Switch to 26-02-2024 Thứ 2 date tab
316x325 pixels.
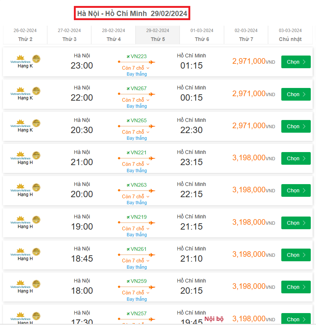pos(25,35)
